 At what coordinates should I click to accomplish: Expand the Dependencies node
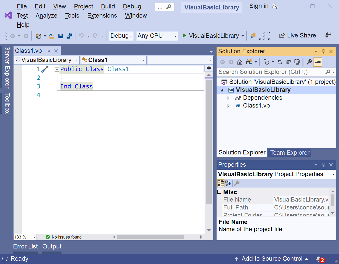229,98
